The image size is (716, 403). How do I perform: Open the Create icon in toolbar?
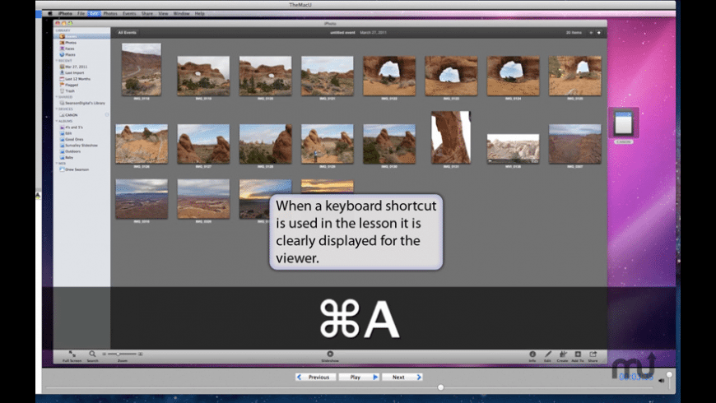(563, 354)
